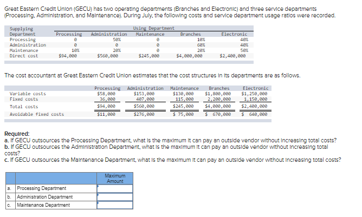Viewport: 362px width, 217px height.
Task: Select the 'Maintenance Department' row label
Action: point(43,205)
